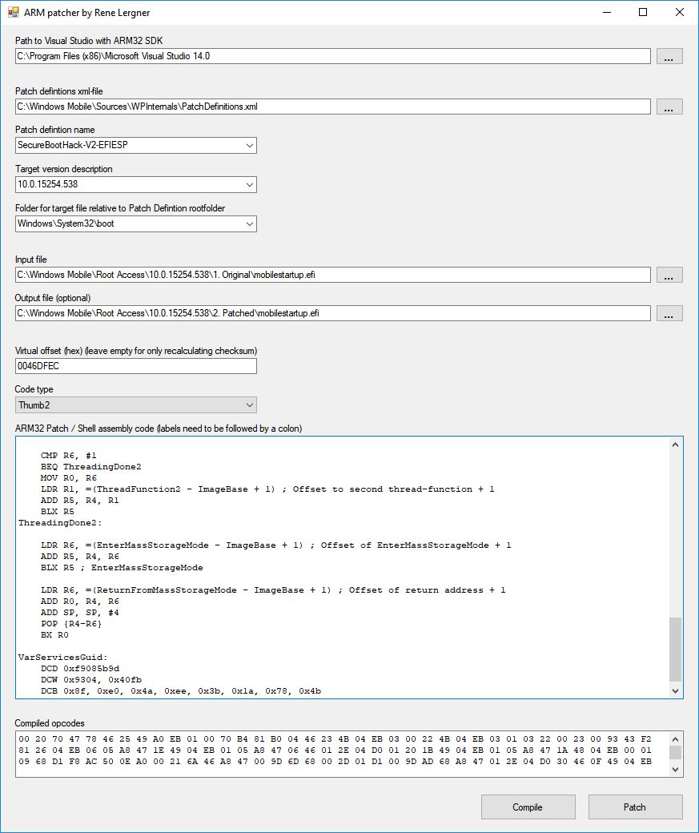Click the 'VarServicesGuid:' label line
The width and height of the screenshot is (699, 833).
click(62, 657)
